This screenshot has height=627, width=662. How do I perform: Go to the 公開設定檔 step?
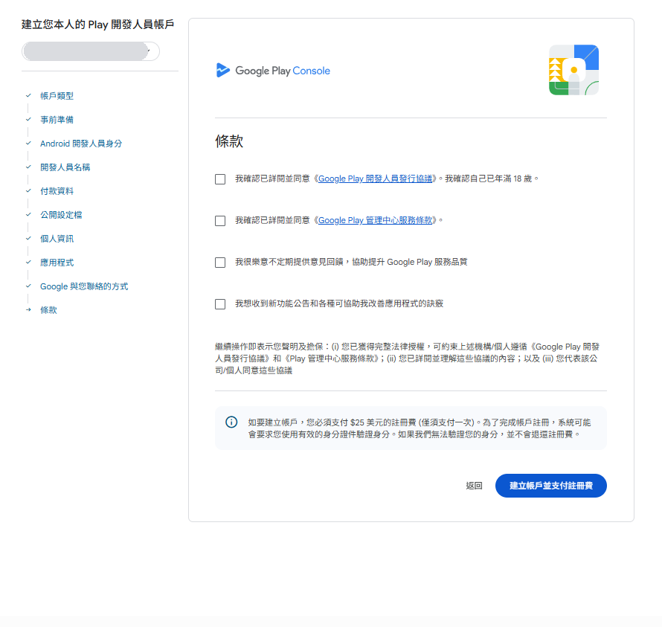61,215
